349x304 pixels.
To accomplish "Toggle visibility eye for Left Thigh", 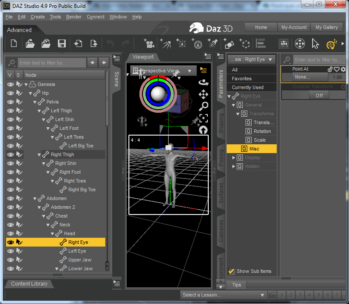I will coord(11,111).
